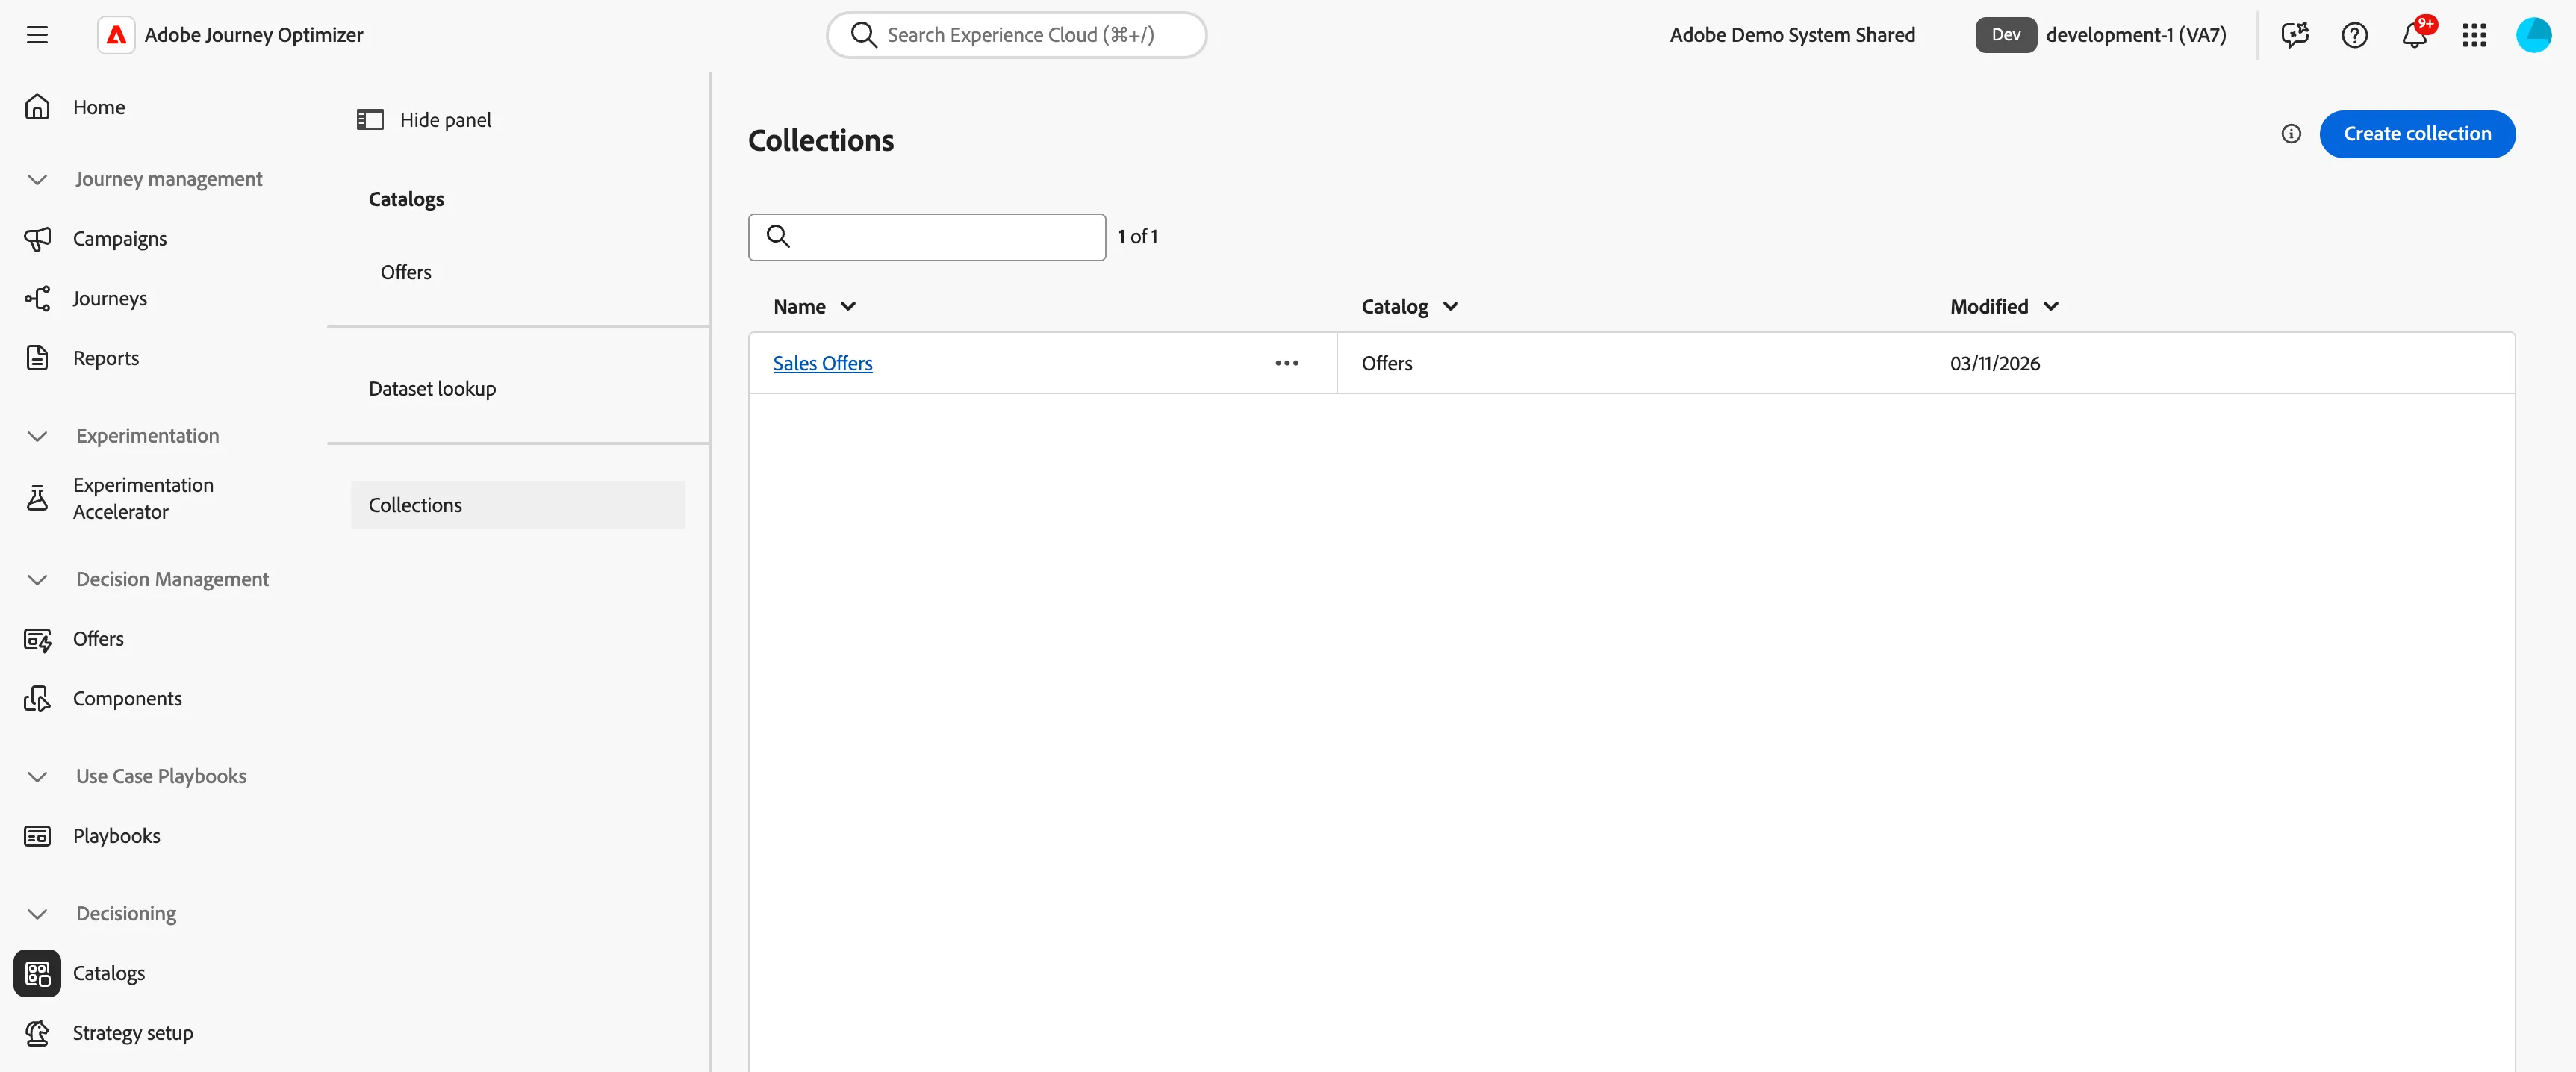This screenshot has height=1072, width=2576.
Task: Select Offers under Catalogs panel
Action: coord(406,272)
